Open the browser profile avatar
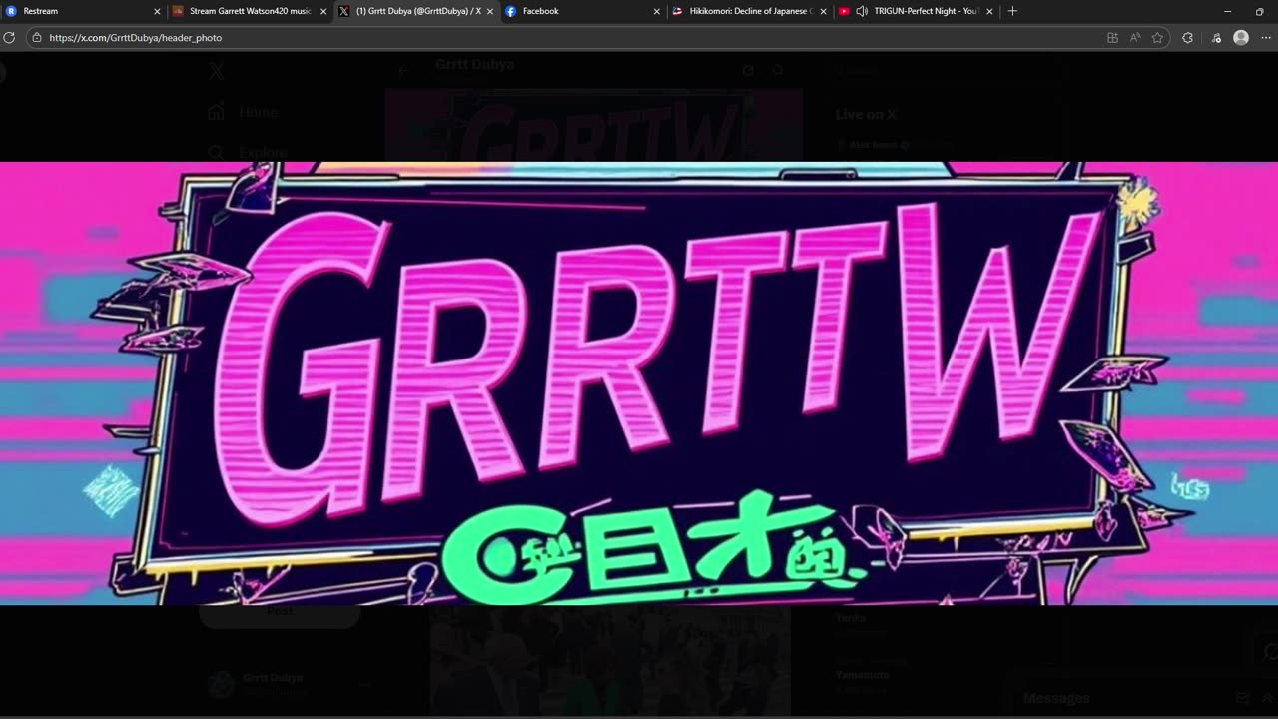Image resolution: width=1278 pixels, height=719 pixels. point(1241,37)
